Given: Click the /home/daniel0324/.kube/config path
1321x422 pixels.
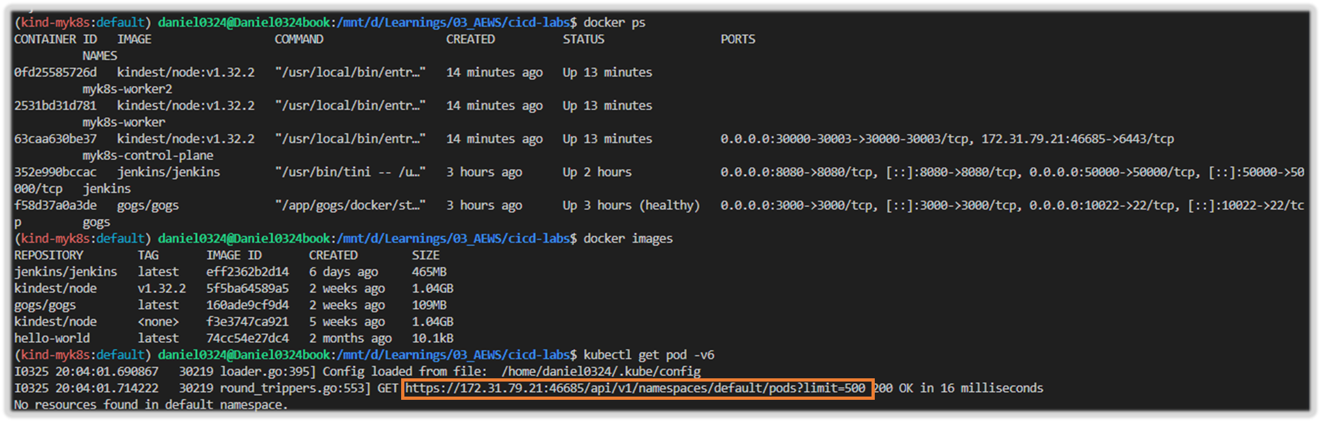Looking at the screenshot, I should tap(601, 372).
